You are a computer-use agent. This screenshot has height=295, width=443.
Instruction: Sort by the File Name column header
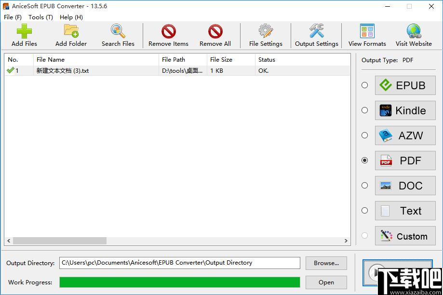tap(96, 60)
